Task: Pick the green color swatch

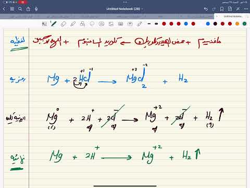Action: [x=244, y=23]
